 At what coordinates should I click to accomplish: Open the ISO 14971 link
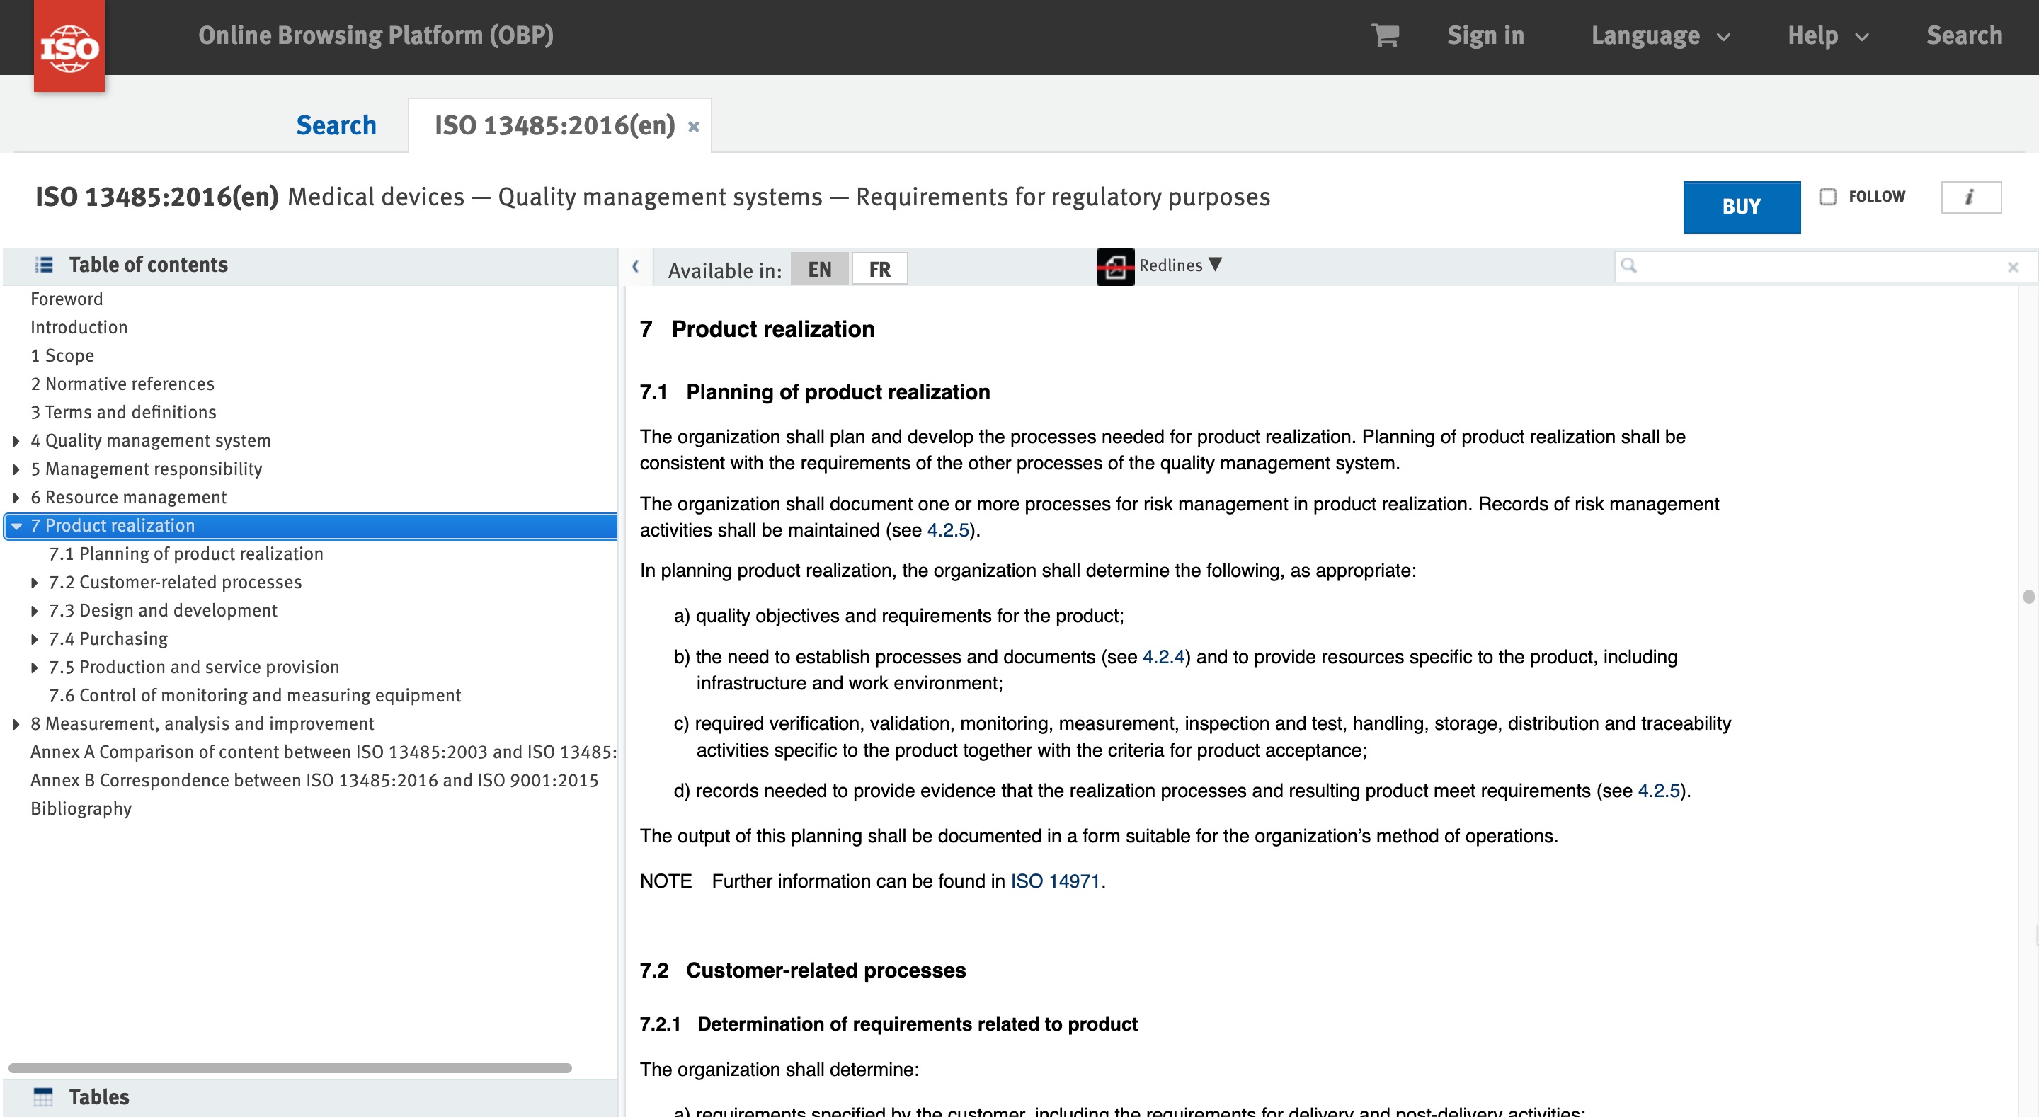pos(1055,881)
